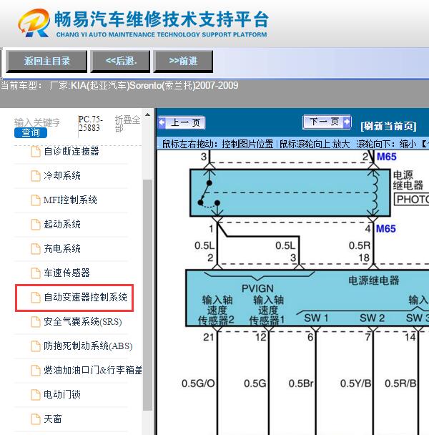Click the document icon beside 起动系统
The width and height of the screenshot is (429, 435).
coord(36,224)
